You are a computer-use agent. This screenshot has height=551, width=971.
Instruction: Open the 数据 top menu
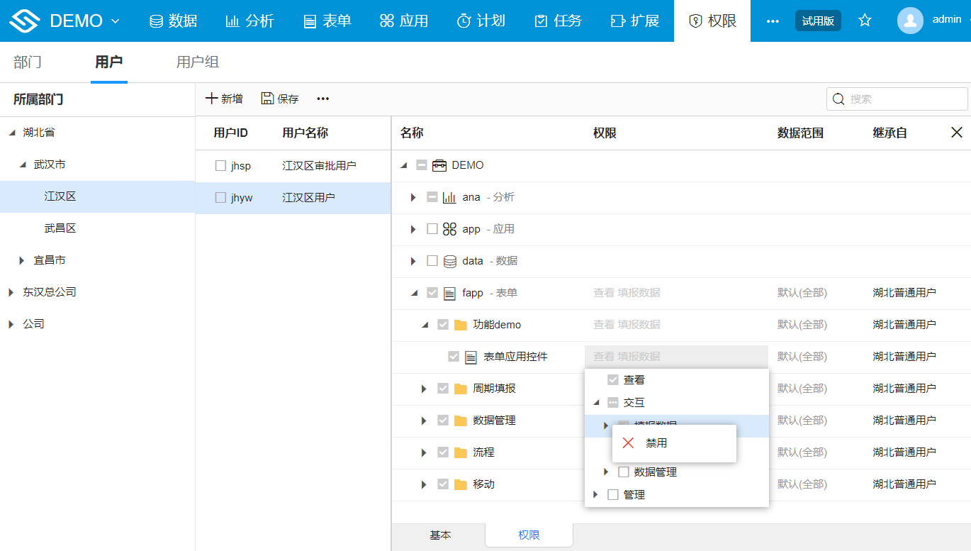[x=174, y=21]
